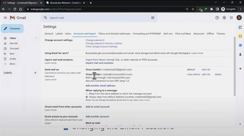This screenshot has width=244, height=136.
Task: Open Forwarding and POP/IMAP tab
Action: [x=147, y=33]
